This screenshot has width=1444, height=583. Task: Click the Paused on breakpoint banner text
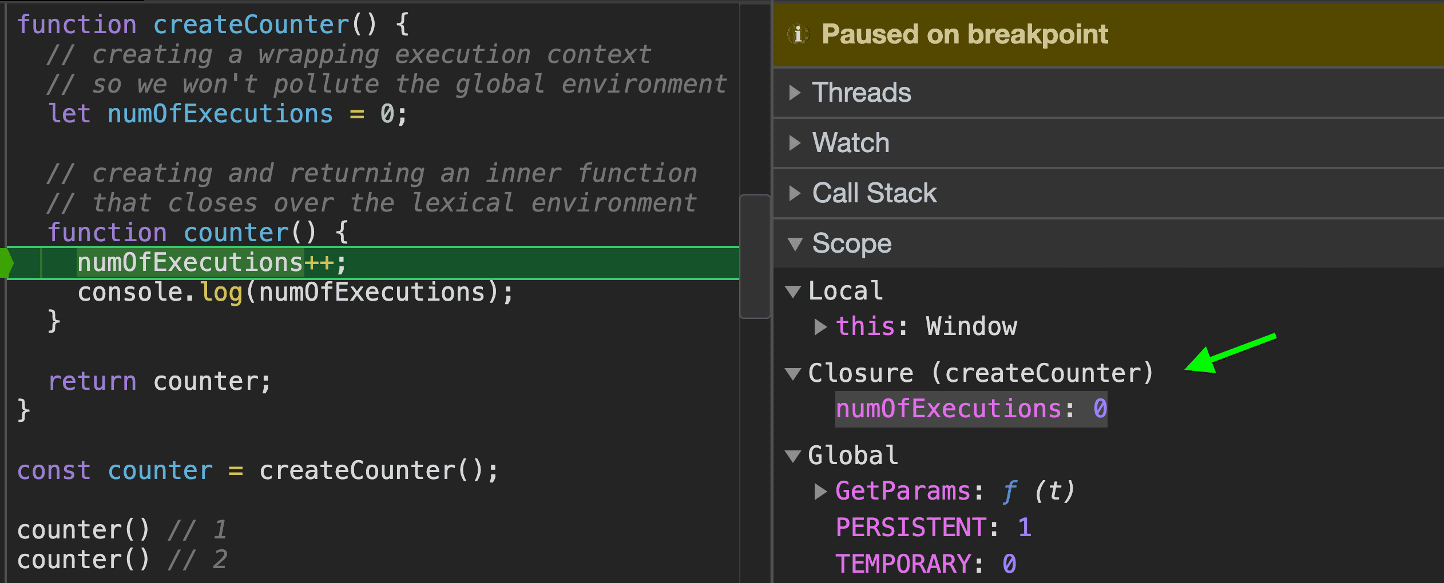tap(965, 34)
